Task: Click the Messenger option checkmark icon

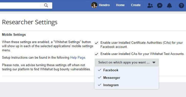Action: coord(100,77)
